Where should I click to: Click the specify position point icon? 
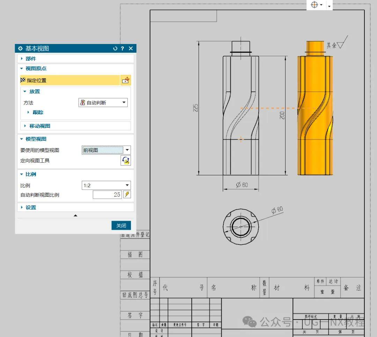[x=126, y=80]
